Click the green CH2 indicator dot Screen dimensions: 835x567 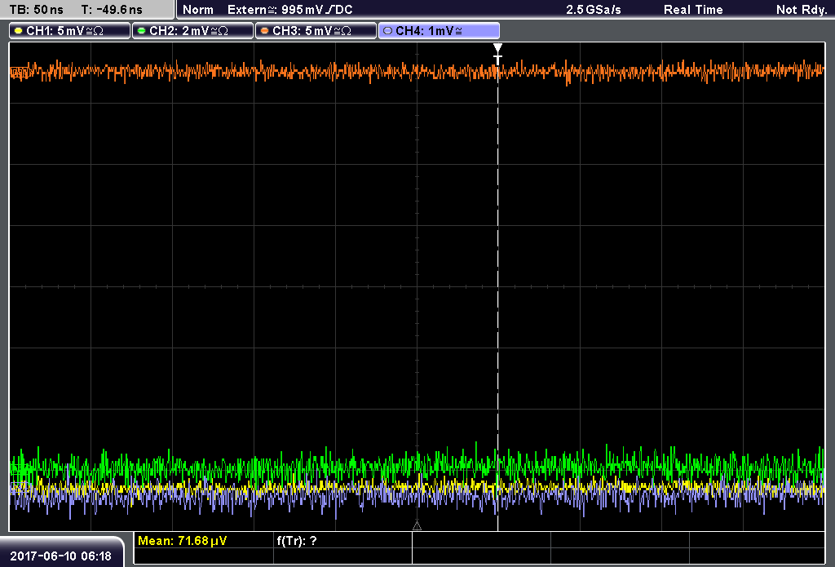click(x=142, y=31)
